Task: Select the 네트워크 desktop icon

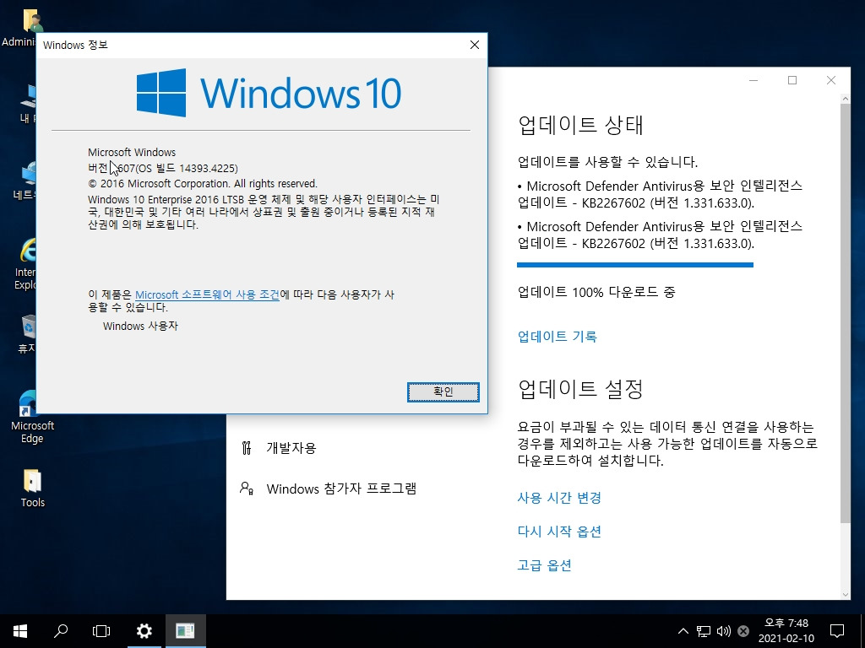Action: [25, 181]
